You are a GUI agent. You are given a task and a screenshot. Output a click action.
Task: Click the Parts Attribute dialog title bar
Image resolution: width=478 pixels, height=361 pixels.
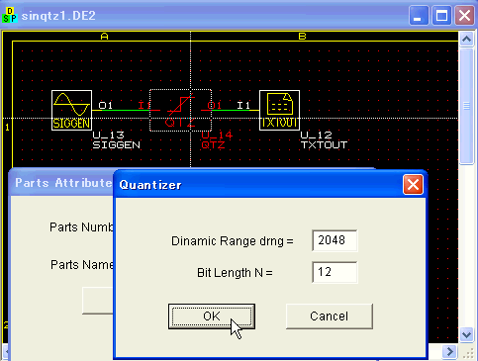(62, 183)
